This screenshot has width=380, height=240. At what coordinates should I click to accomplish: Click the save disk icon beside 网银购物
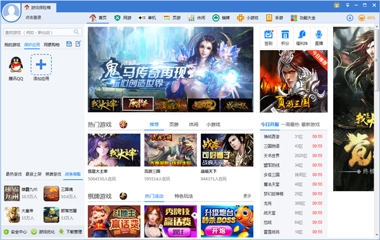coord(69,44)
